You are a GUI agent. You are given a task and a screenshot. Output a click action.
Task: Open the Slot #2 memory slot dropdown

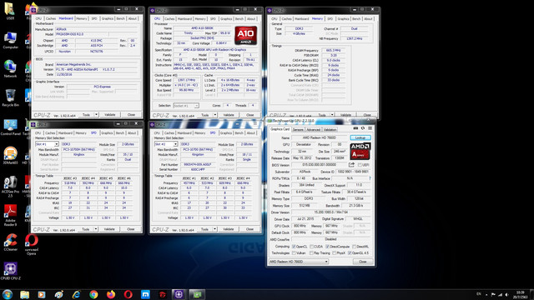click(x=166, y=144)
